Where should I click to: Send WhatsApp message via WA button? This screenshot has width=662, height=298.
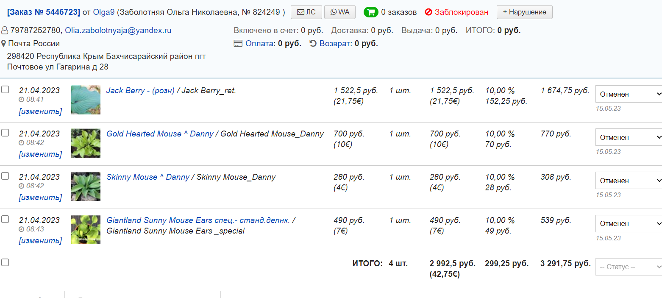(339, 12)
